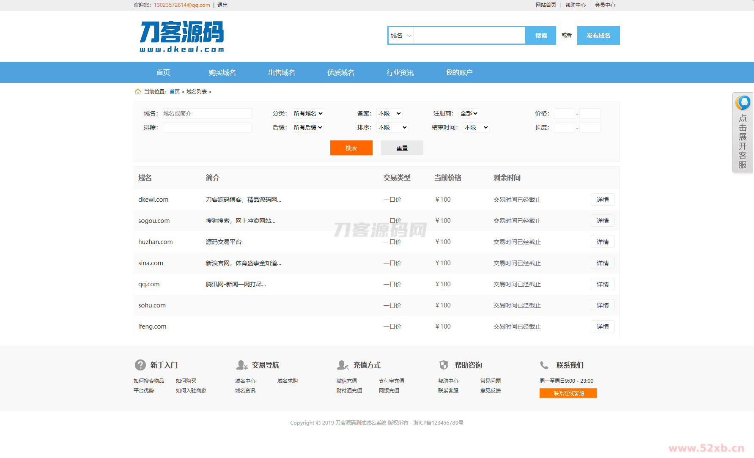Open the 域名 search type selector in header

pos(401,36)
